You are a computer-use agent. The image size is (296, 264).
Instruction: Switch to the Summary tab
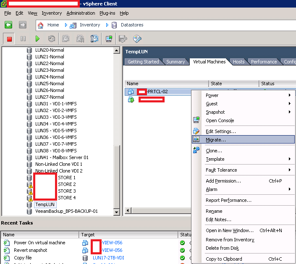coord(176,62)
